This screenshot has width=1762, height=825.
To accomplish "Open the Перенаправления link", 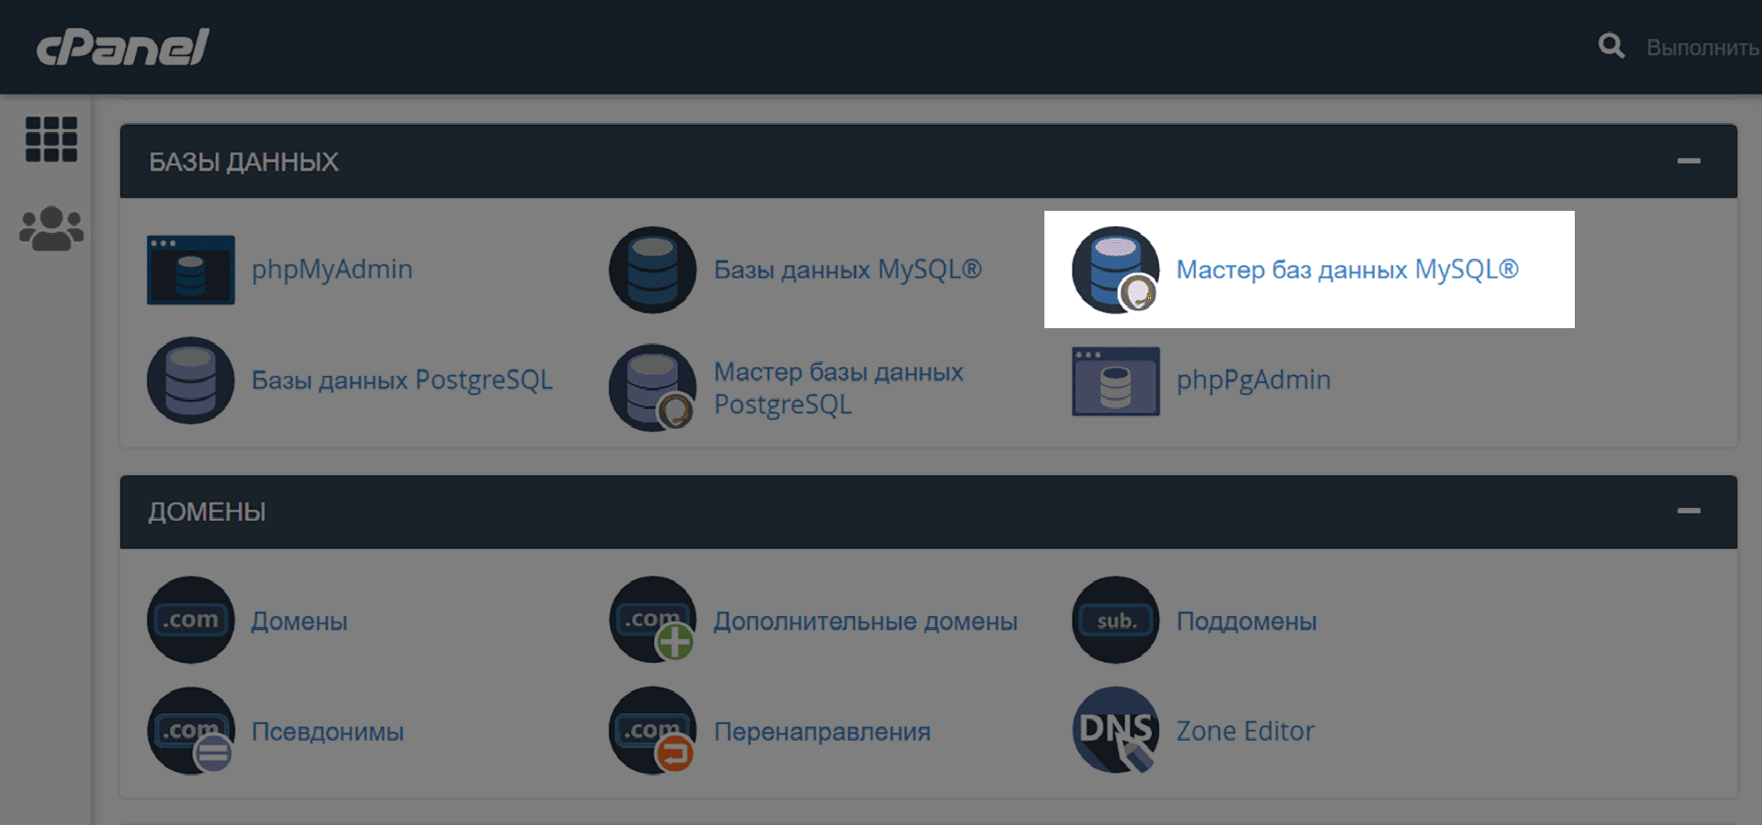I will click(822, 731).
